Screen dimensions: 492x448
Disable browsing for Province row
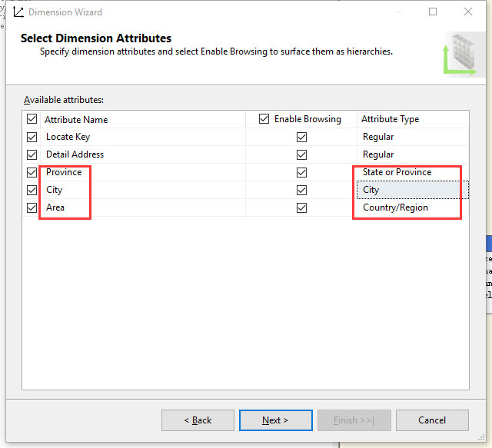coord(301,172)
